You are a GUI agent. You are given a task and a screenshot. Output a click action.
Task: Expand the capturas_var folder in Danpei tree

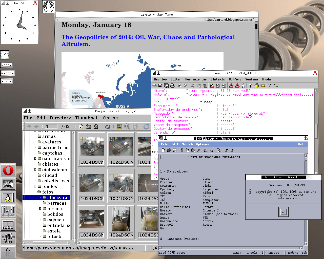point(35,159)
